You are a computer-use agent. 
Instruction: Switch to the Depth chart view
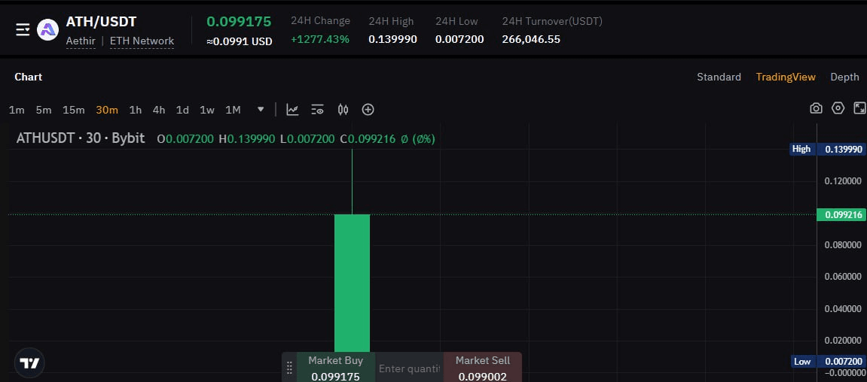pyautogui.click(x=845, y=77)
